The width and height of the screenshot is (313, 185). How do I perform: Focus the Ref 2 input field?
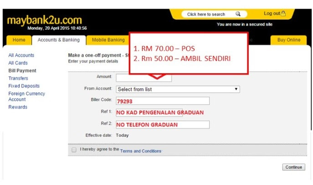163,125
